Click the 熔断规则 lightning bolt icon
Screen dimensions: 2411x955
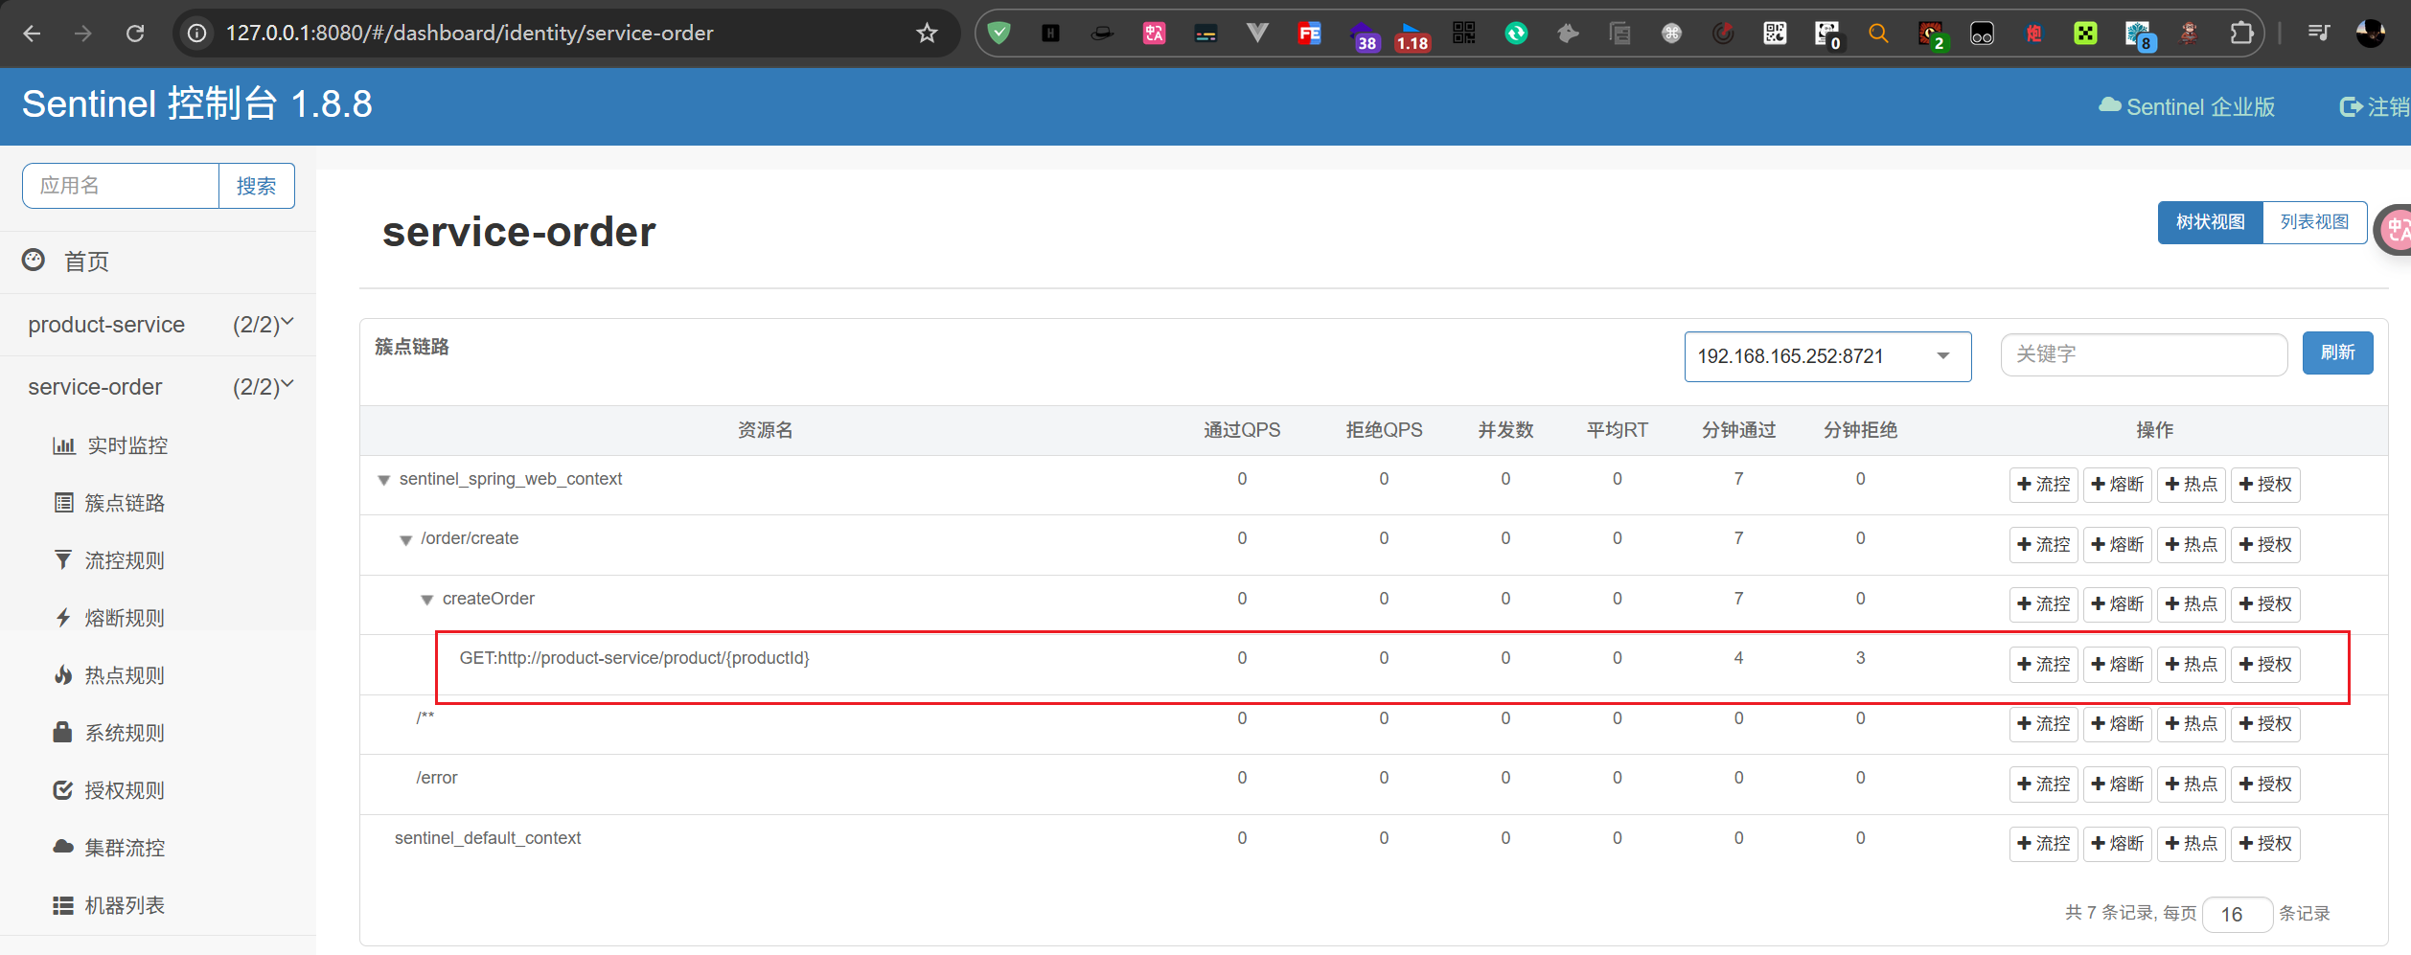pyautogui.click(x=63, y=618)
